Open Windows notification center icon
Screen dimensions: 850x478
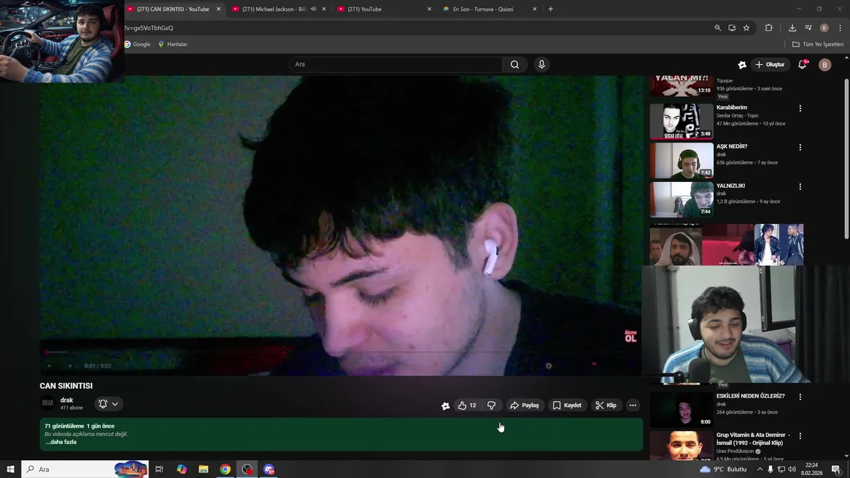(x=836, y=469)
